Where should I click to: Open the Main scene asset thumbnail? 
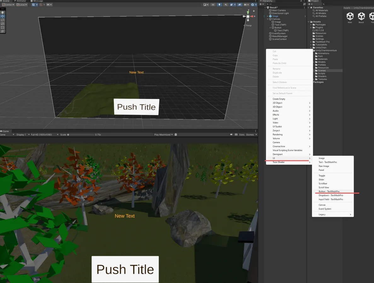point(350,16)
